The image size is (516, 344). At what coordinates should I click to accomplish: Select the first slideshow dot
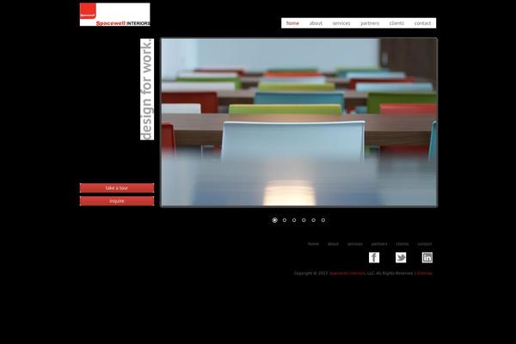pyautogui.click(x=275, y=220)
